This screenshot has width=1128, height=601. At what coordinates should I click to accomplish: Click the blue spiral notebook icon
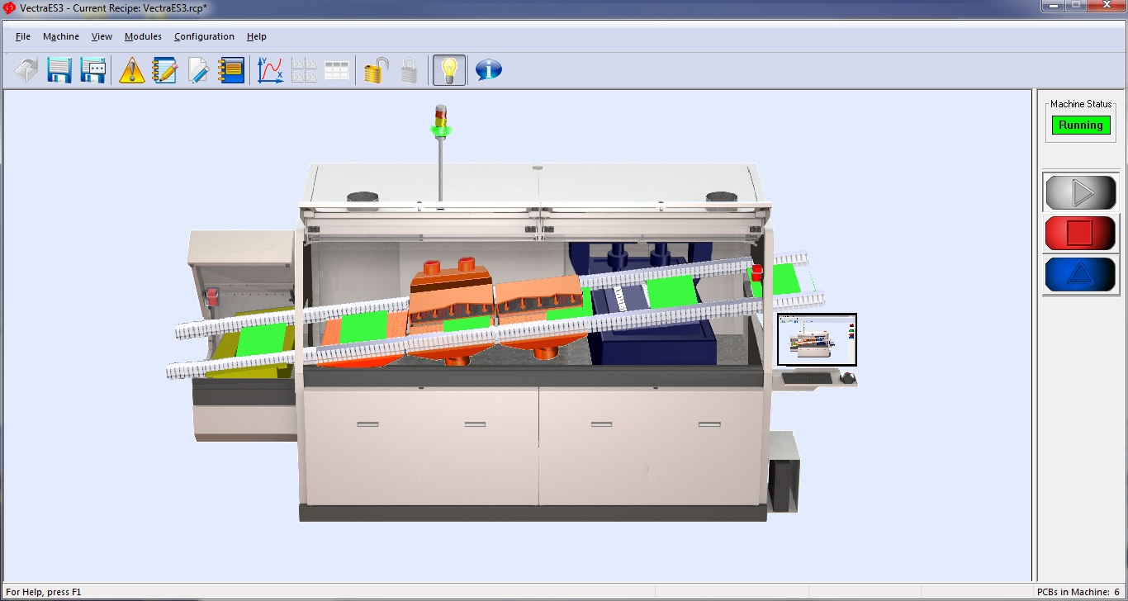(231, 70)
